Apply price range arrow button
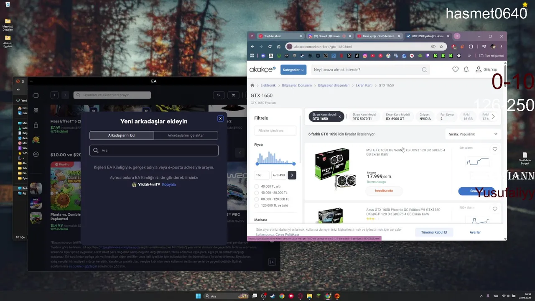 pos(292,175)
